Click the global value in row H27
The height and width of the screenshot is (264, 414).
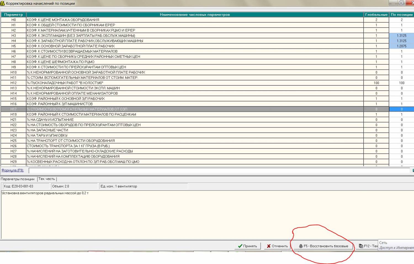376,151
